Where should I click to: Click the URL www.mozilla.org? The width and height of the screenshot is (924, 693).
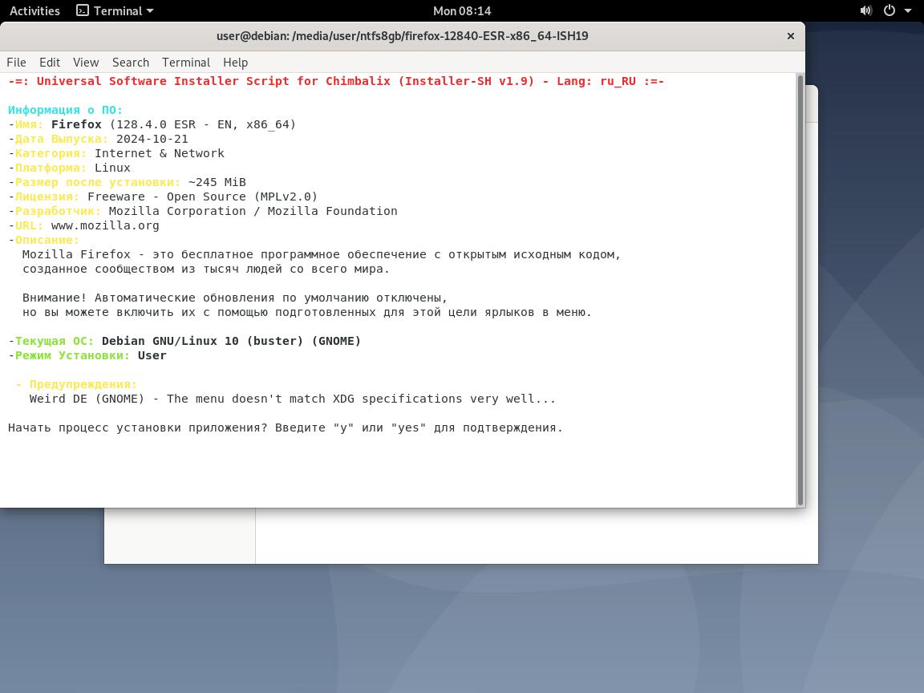[x=105, y=225]
